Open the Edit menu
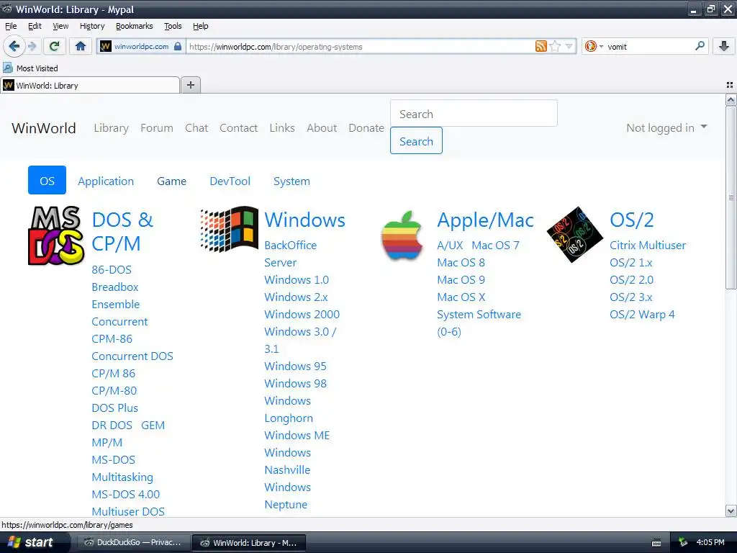 35,26
